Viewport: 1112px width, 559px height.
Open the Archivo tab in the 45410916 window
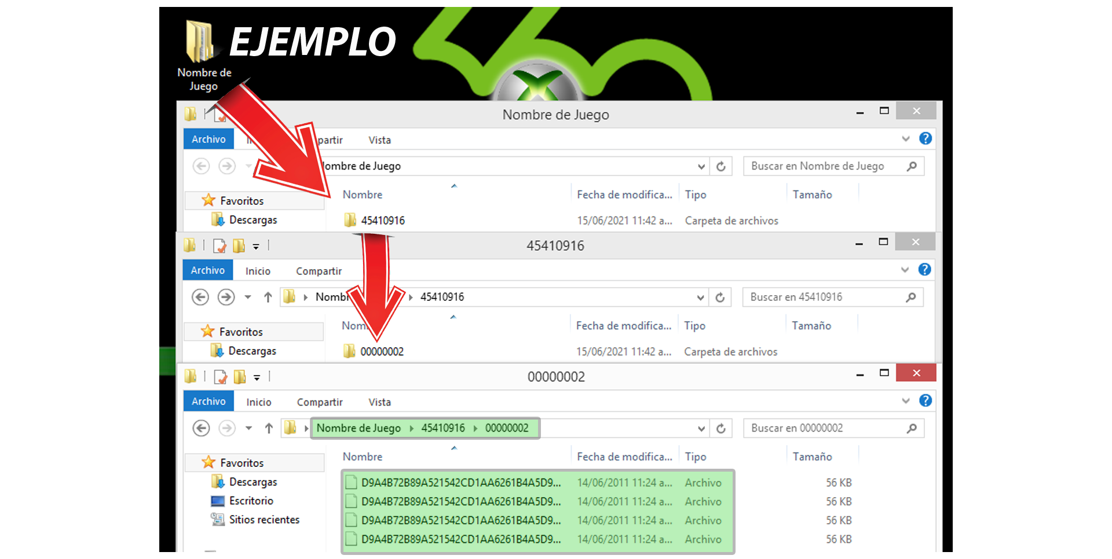pyautogui.click(x=208, y=270)
